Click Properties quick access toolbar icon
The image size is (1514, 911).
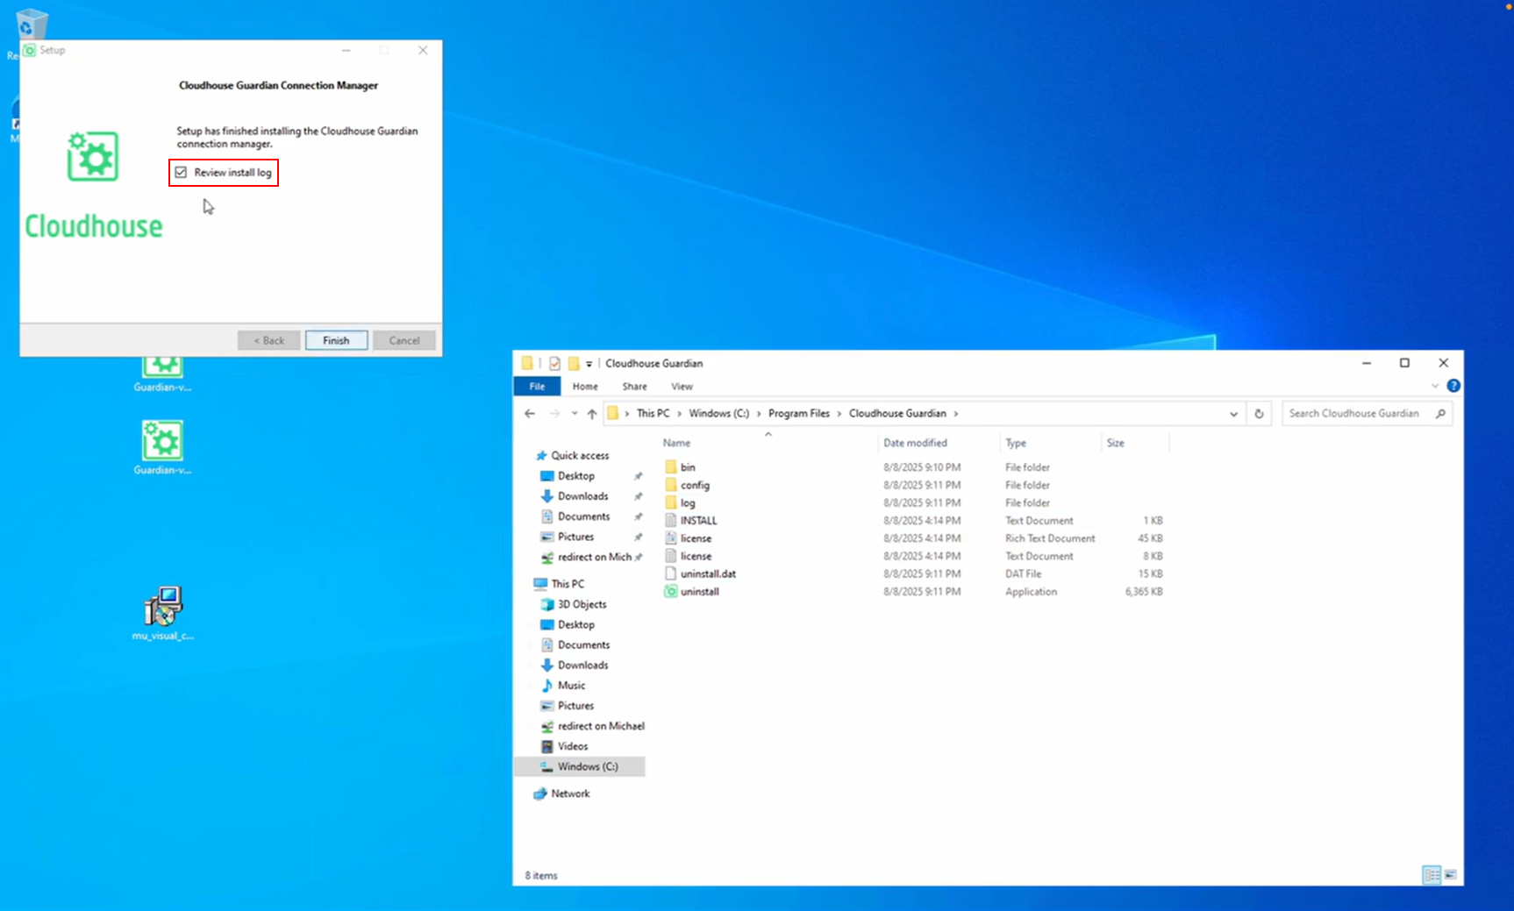[x=554, y=363]
